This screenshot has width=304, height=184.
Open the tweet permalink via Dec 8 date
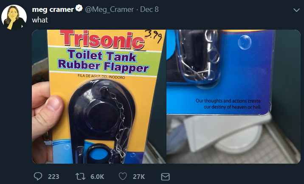click(x=149, y=9)
